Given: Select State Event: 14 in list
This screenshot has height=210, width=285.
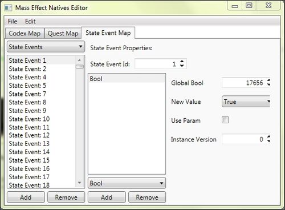Looking at the screenshot, I should pyautogui.click(x=42, y=152).
